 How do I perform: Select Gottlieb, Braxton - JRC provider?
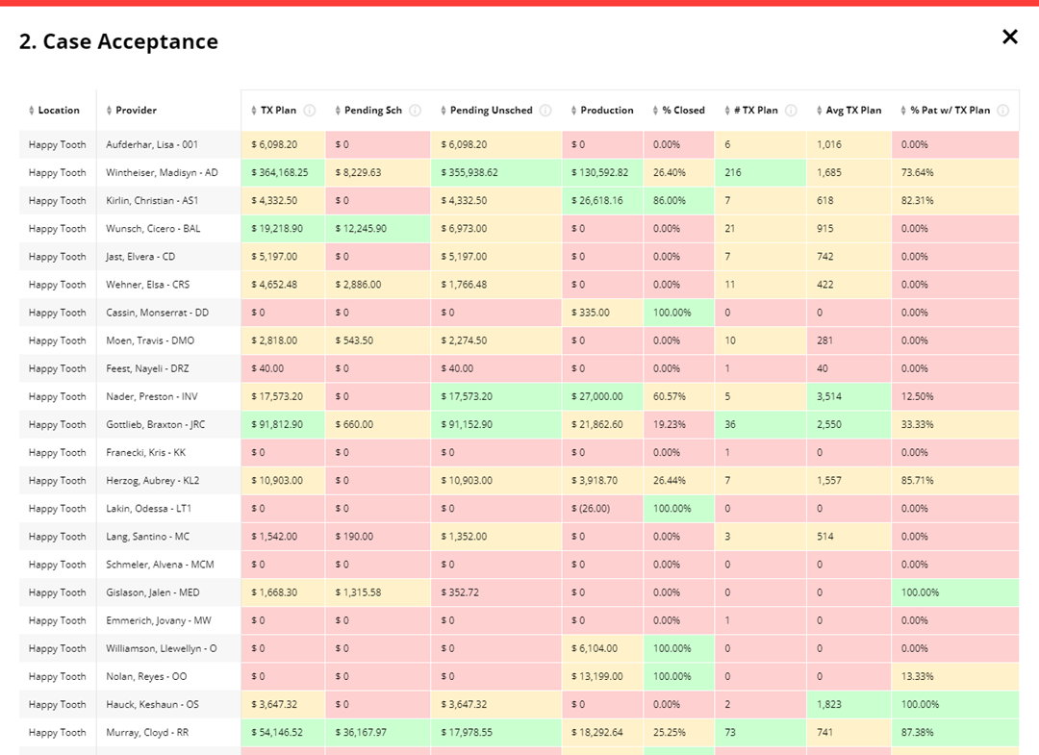pos(155,424)
